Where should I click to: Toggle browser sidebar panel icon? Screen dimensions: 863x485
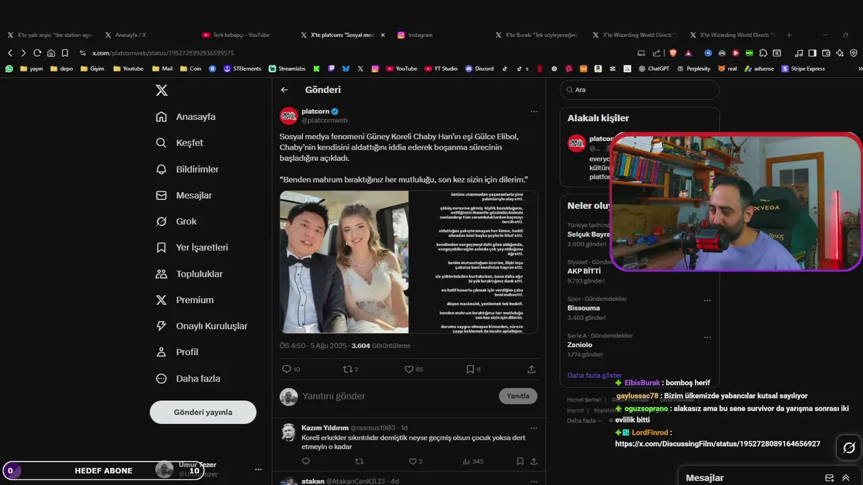[812, 53]
